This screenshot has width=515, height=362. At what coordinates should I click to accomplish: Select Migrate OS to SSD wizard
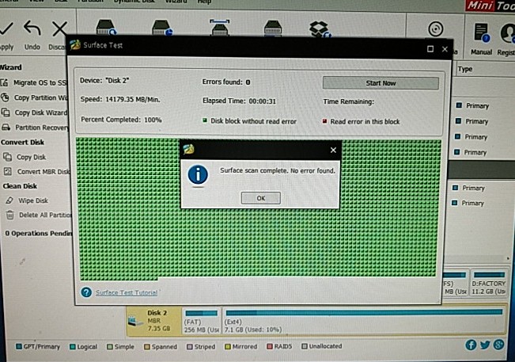coord(36,82)
